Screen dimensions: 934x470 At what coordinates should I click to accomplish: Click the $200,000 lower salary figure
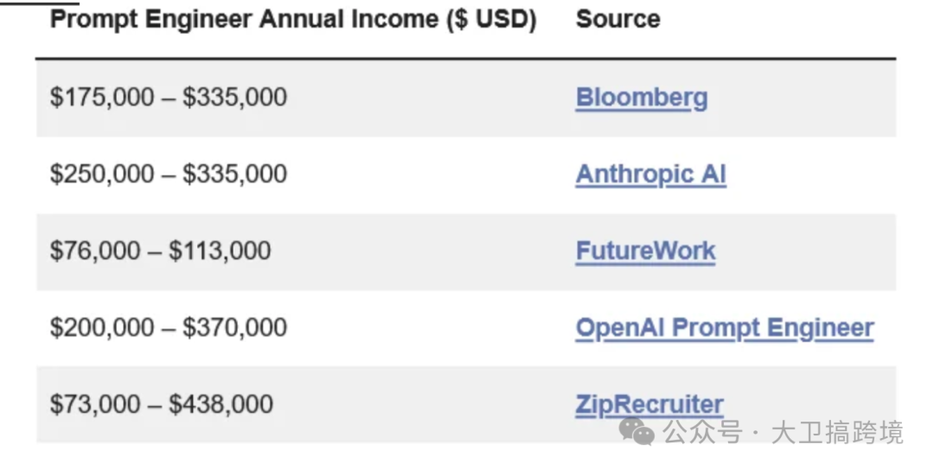[102, 327]
